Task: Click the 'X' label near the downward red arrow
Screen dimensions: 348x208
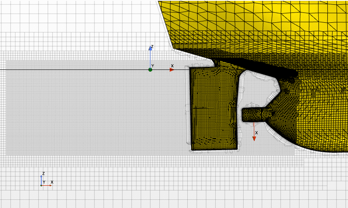Action: pos(256,133)
